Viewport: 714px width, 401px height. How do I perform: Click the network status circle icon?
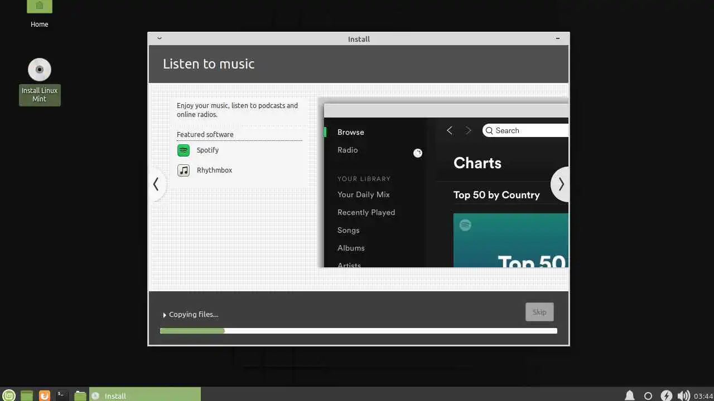pos(648,396)
